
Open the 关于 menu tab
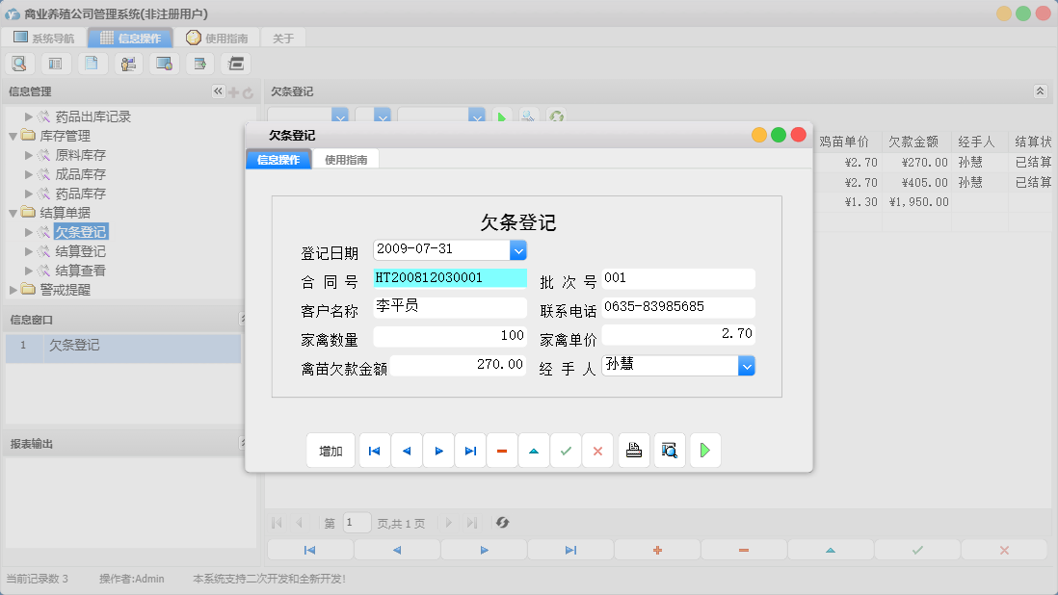tap(282, 38)
